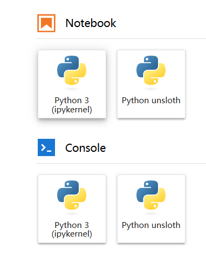The image size is (206, 262).
Task: Open Python 3 (ipykernel) notebook card
Action: pyautogui.click(x=72, y=84)
